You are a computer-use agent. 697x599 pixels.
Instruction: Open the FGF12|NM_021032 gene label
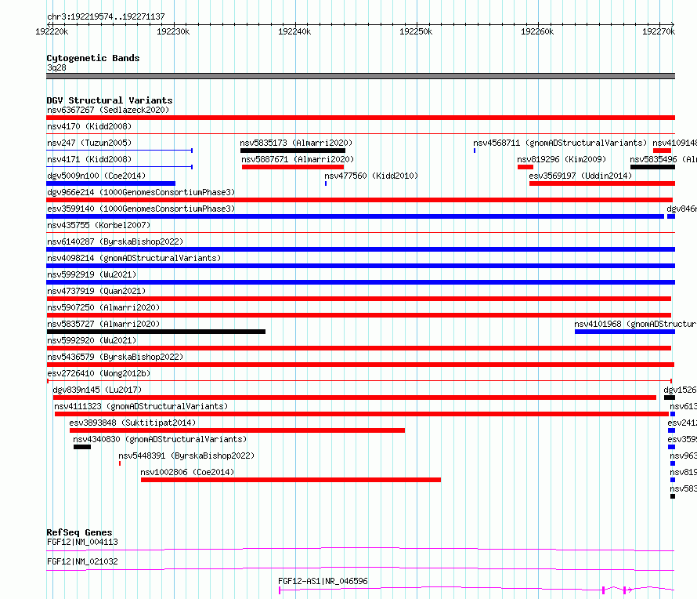pos(83,561)
